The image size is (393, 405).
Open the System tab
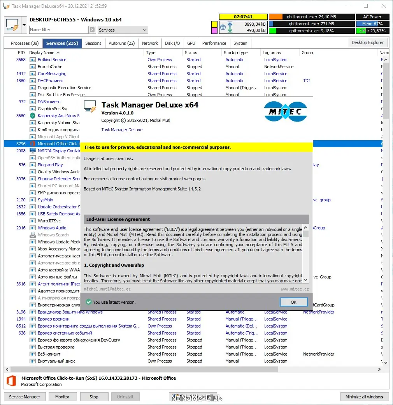(x=240, y=43)
